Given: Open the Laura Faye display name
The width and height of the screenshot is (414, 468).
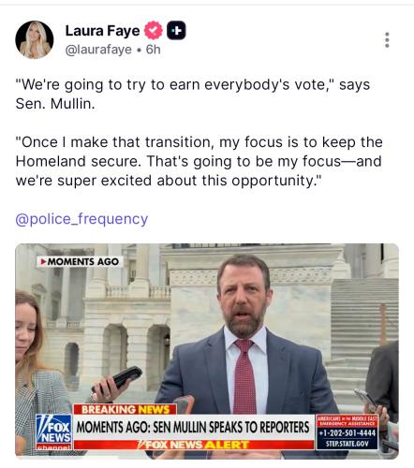Looking at the screenshot, I should (102, 31).
